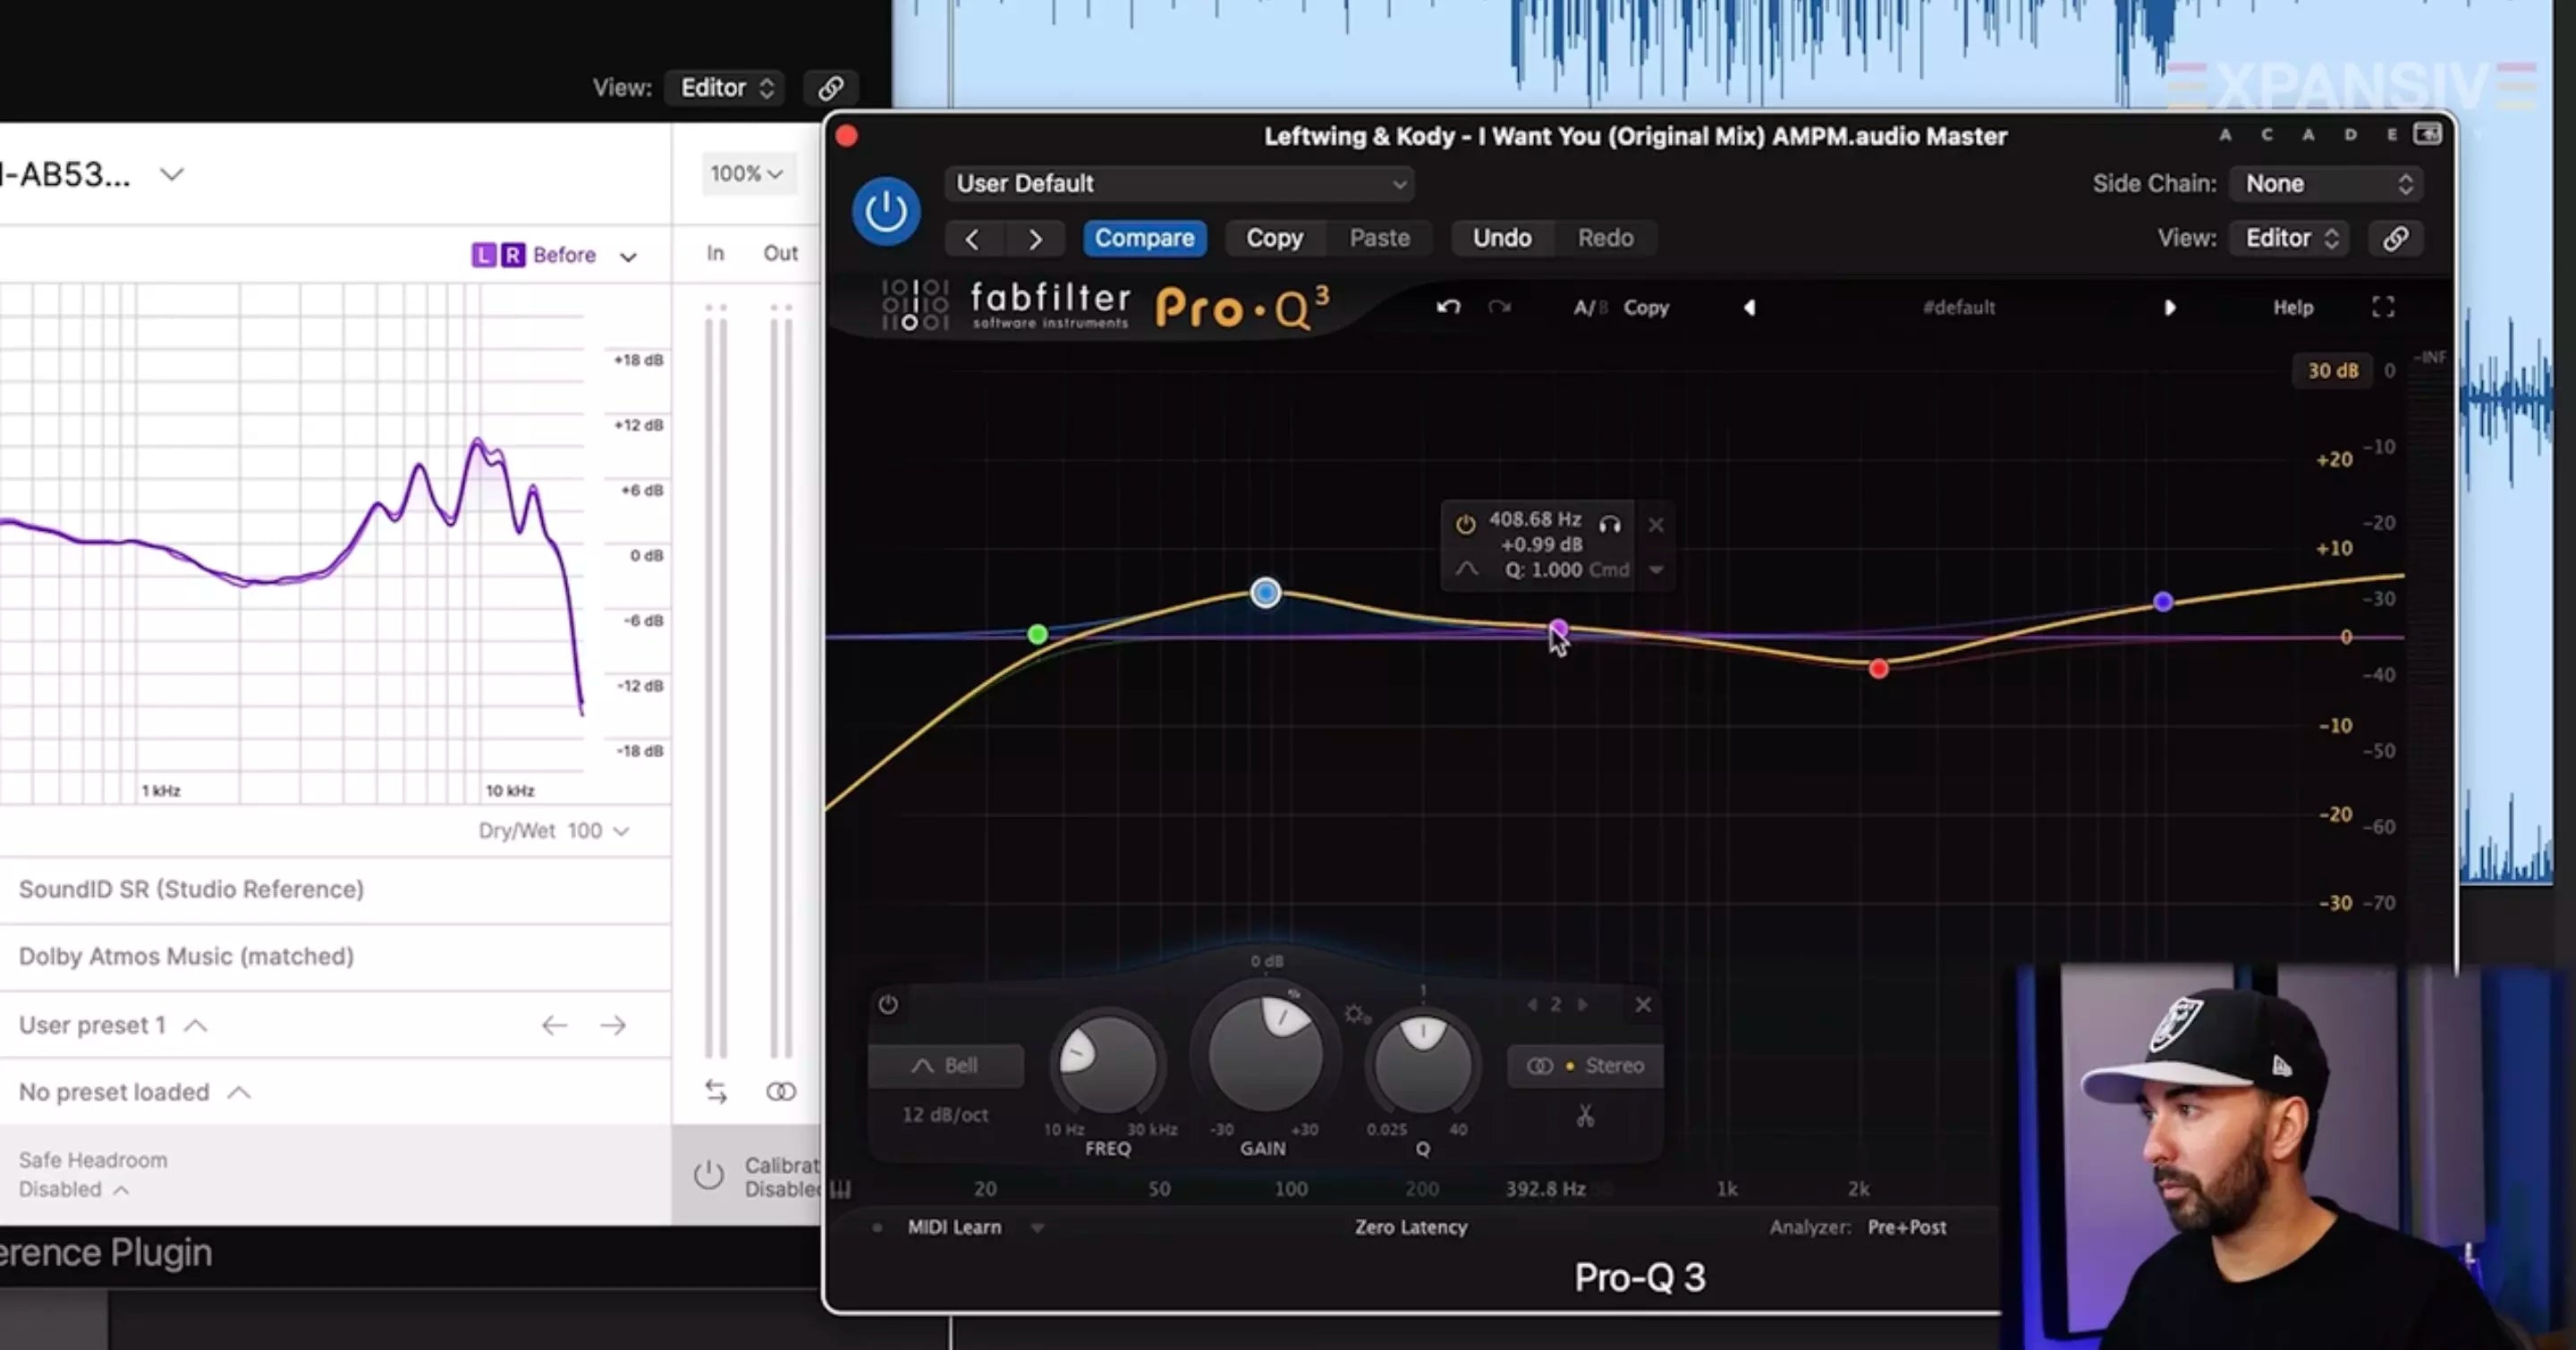This screenshot has height=1350, width=2576.
Task: Toggle the Pro-Q 3 plugin power button
Action: 885,211
